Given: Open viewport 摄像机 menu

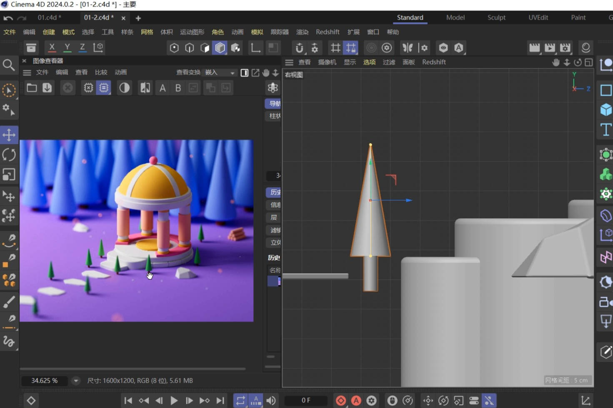Looking at the screenshot, I should coord(327,62).
